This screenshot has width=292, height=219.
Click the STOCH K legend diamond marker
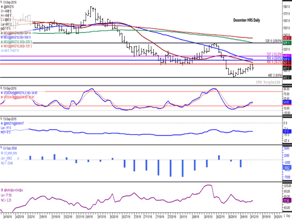2,93
